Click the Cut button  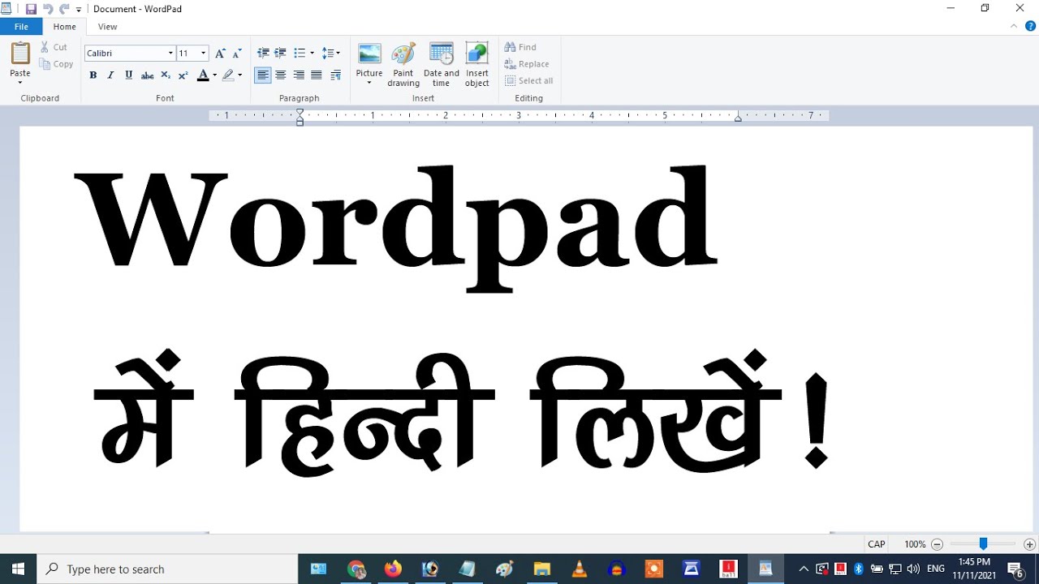(x=54, y=47)
